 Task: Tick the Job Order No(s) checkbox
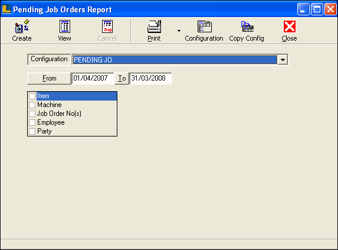click(32, 114)
